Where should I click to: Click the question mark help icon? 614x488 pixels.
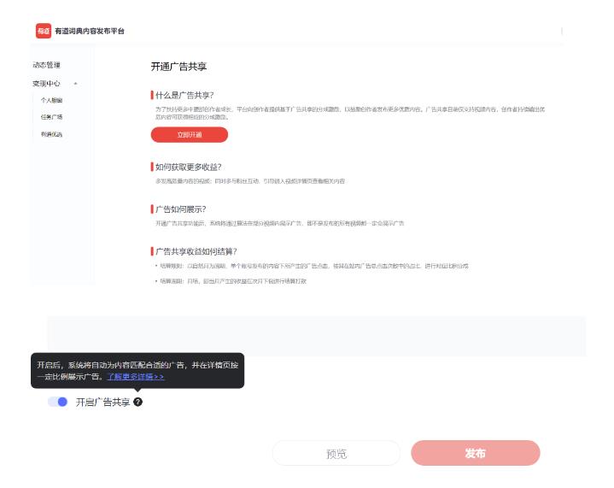[x=138, y=402]
